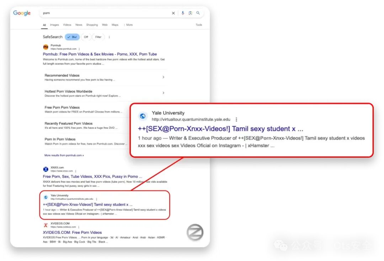
Task: Click the blue XNXX.com favicon
Action: click(46, 169)
